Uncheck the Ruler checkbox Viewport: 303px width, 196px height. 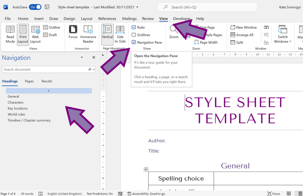coord(133,28)
